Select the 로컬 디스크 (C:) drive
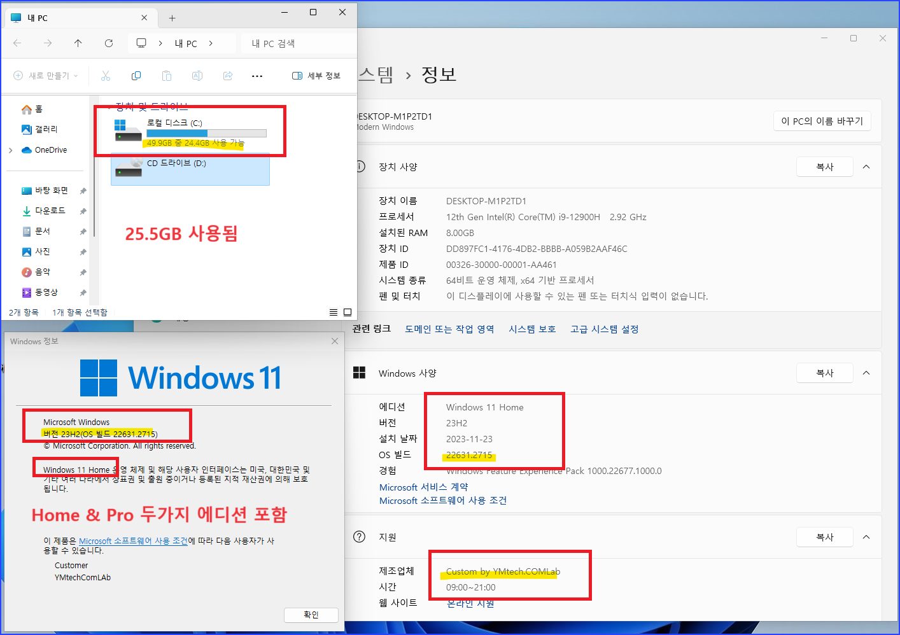 pos(190,132)
